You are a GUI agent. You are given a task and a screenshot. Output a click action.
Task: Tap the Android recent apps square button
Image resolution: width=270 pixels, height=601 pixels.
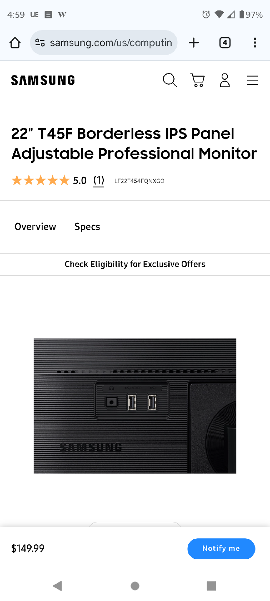[212, 586]
